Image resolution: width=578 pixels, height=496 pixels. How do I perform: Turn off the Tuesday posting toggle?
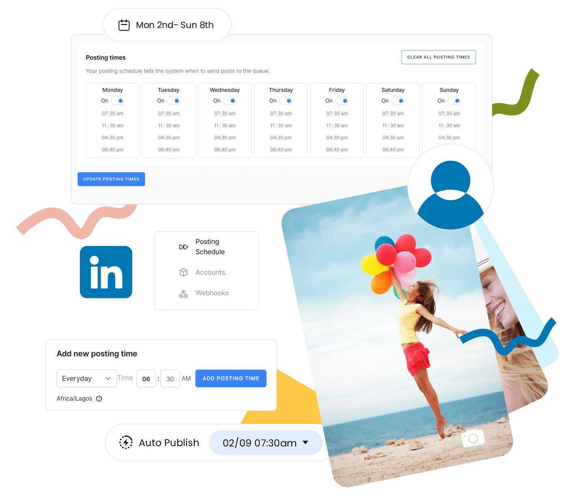pyautogui.click(x=174, y=101)
